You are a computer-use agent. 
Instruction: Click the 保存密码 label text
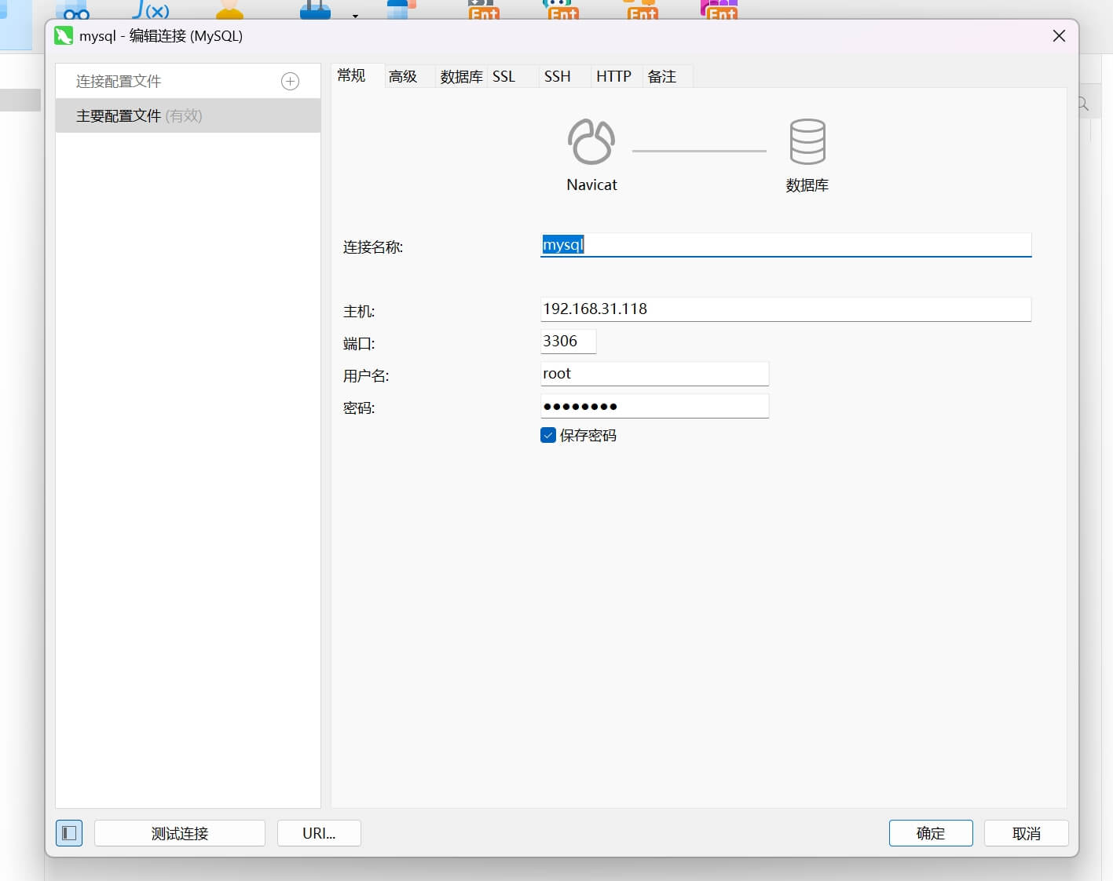tap(588, 435)
